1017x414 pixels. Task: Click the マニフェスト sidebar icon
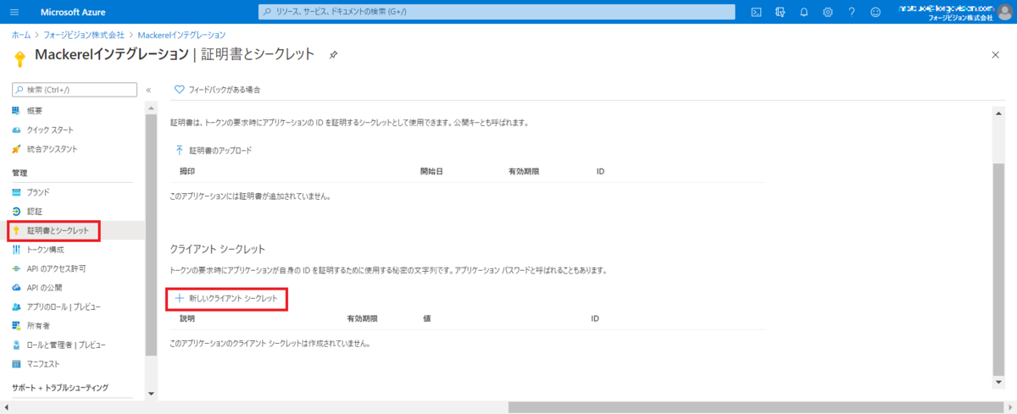[x=16, y=364]
